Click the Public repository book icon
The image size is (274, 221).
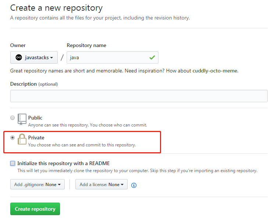(x=22, y=119)
